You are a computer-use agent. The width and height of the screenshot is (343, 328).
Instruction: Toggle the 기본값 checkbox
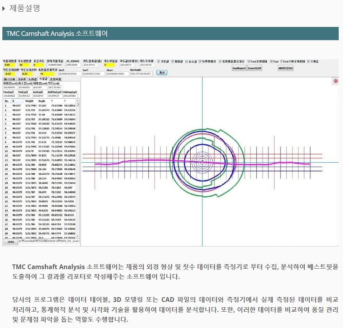[x=159, y=61]
